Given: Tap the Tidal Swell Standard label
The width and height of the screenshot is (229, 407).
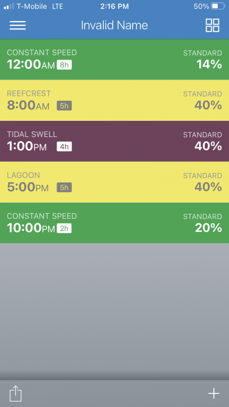Looking at the screenshot, I should coord(203,135).
